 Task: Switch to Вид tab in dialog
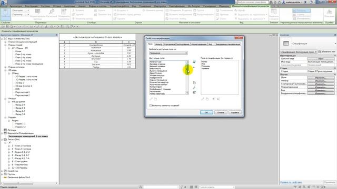211,44
